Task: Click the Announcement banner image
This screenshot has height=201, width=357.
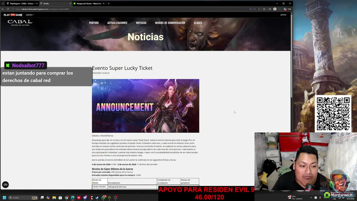Action: 146,106
